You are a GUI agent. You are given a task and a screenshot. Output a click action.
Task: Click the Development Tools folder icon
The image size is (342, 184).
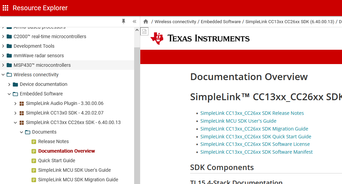tap(9, 46)
